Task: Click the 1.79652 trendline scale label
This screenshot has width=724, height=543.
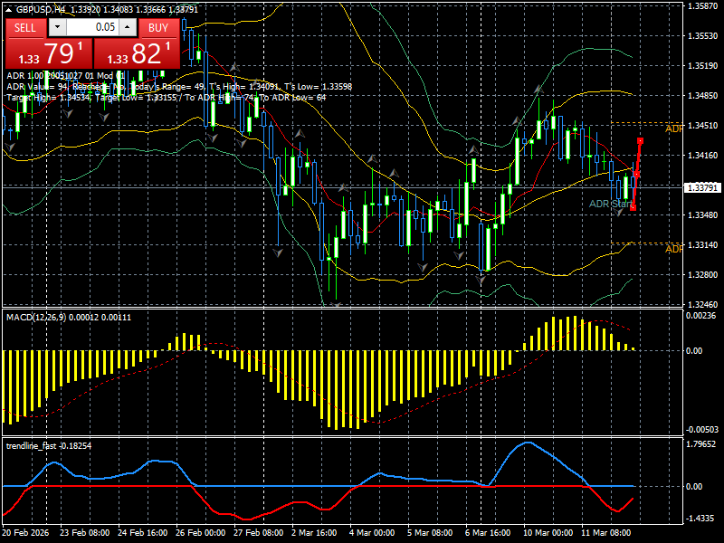Action: pyautogui.click(x=700, y=444)
